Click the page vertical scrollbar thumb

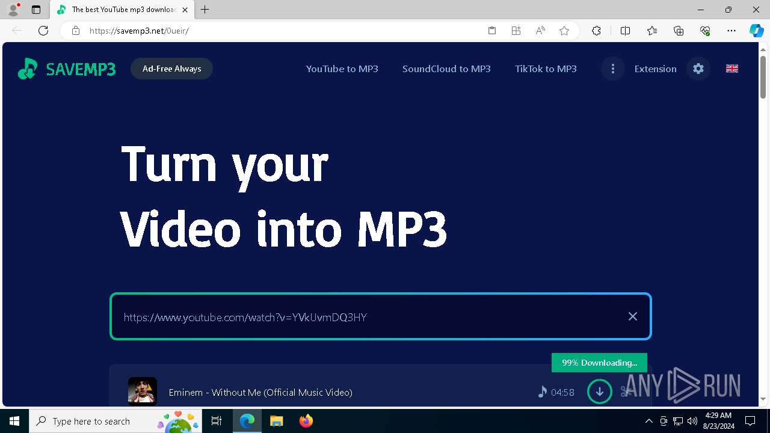click(x=763, y=76)
